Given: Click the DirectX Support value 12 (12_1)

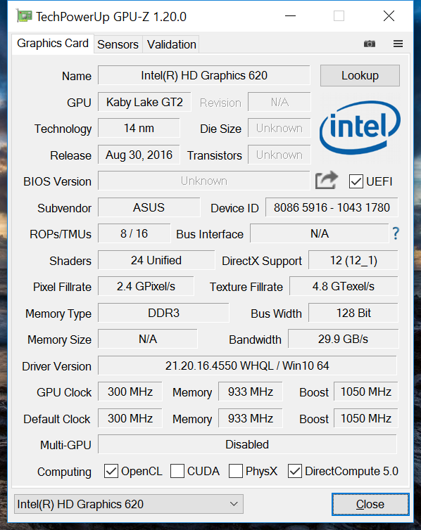Looking at the screenshot, I should click(x=353, y=260).
